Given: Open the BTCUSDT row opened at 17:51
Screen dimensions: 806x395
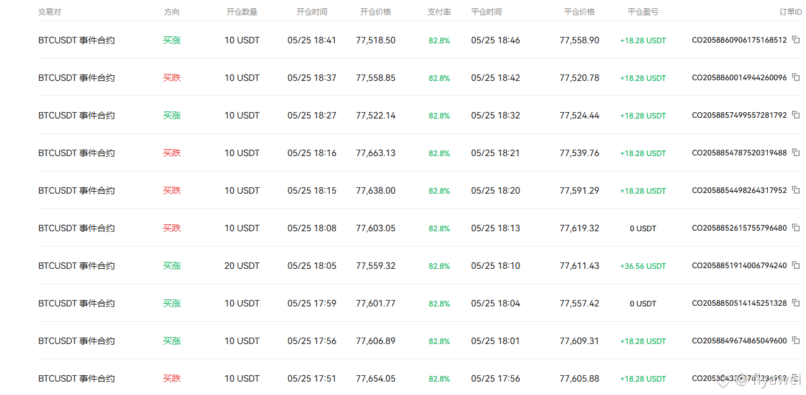Looking at the screenshot, I should pyautogui.click(x=420, y=378).
